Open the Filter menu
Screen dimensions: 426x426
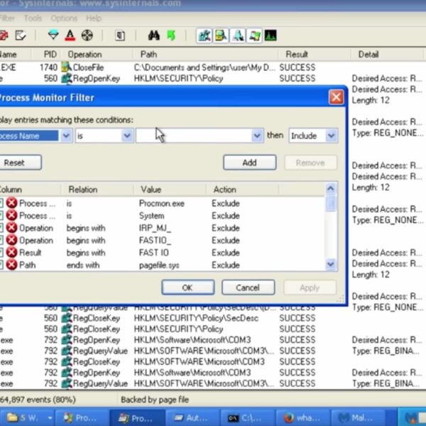(x=7, y=18)
